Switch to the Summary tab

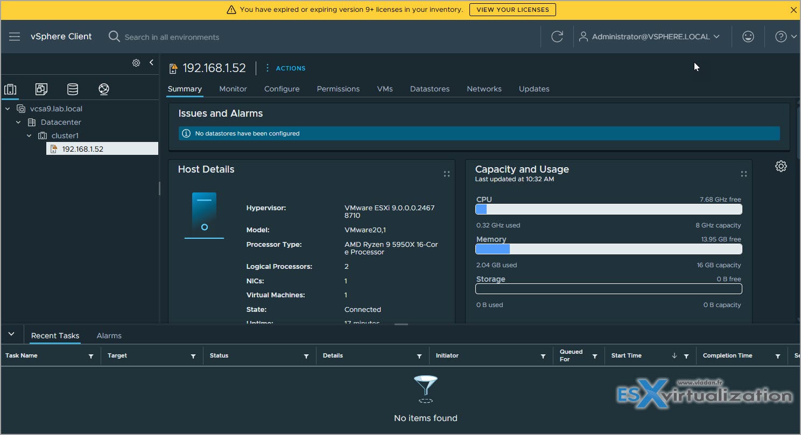(x=185, y=89)
